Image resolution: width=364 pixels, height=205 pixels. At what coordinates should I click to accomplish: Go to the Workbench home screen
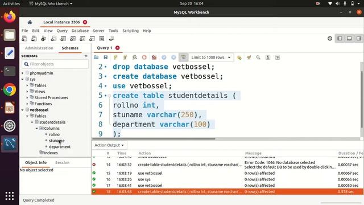pos(30,22)
